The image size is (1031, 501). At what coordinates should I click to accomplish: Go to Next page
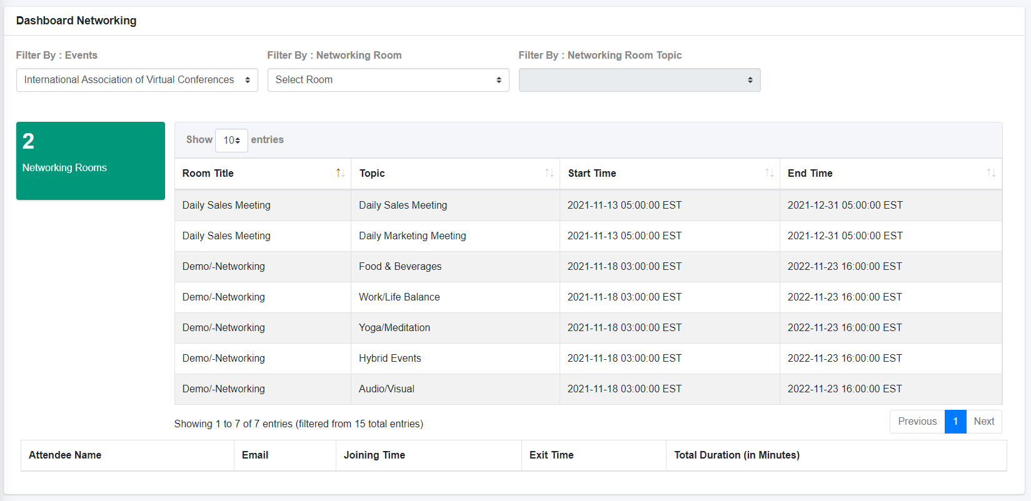point(984,422)
